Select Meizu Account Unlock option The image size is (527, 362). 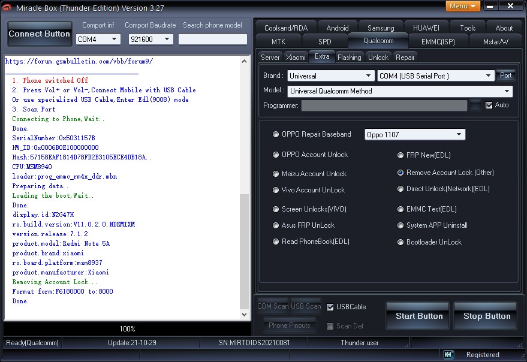(309, 174)
